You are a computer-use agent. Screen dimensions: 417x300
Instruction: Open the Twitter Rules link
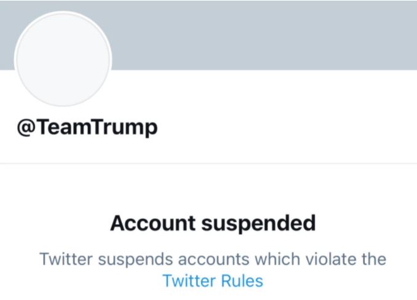(x=213, y=282)
